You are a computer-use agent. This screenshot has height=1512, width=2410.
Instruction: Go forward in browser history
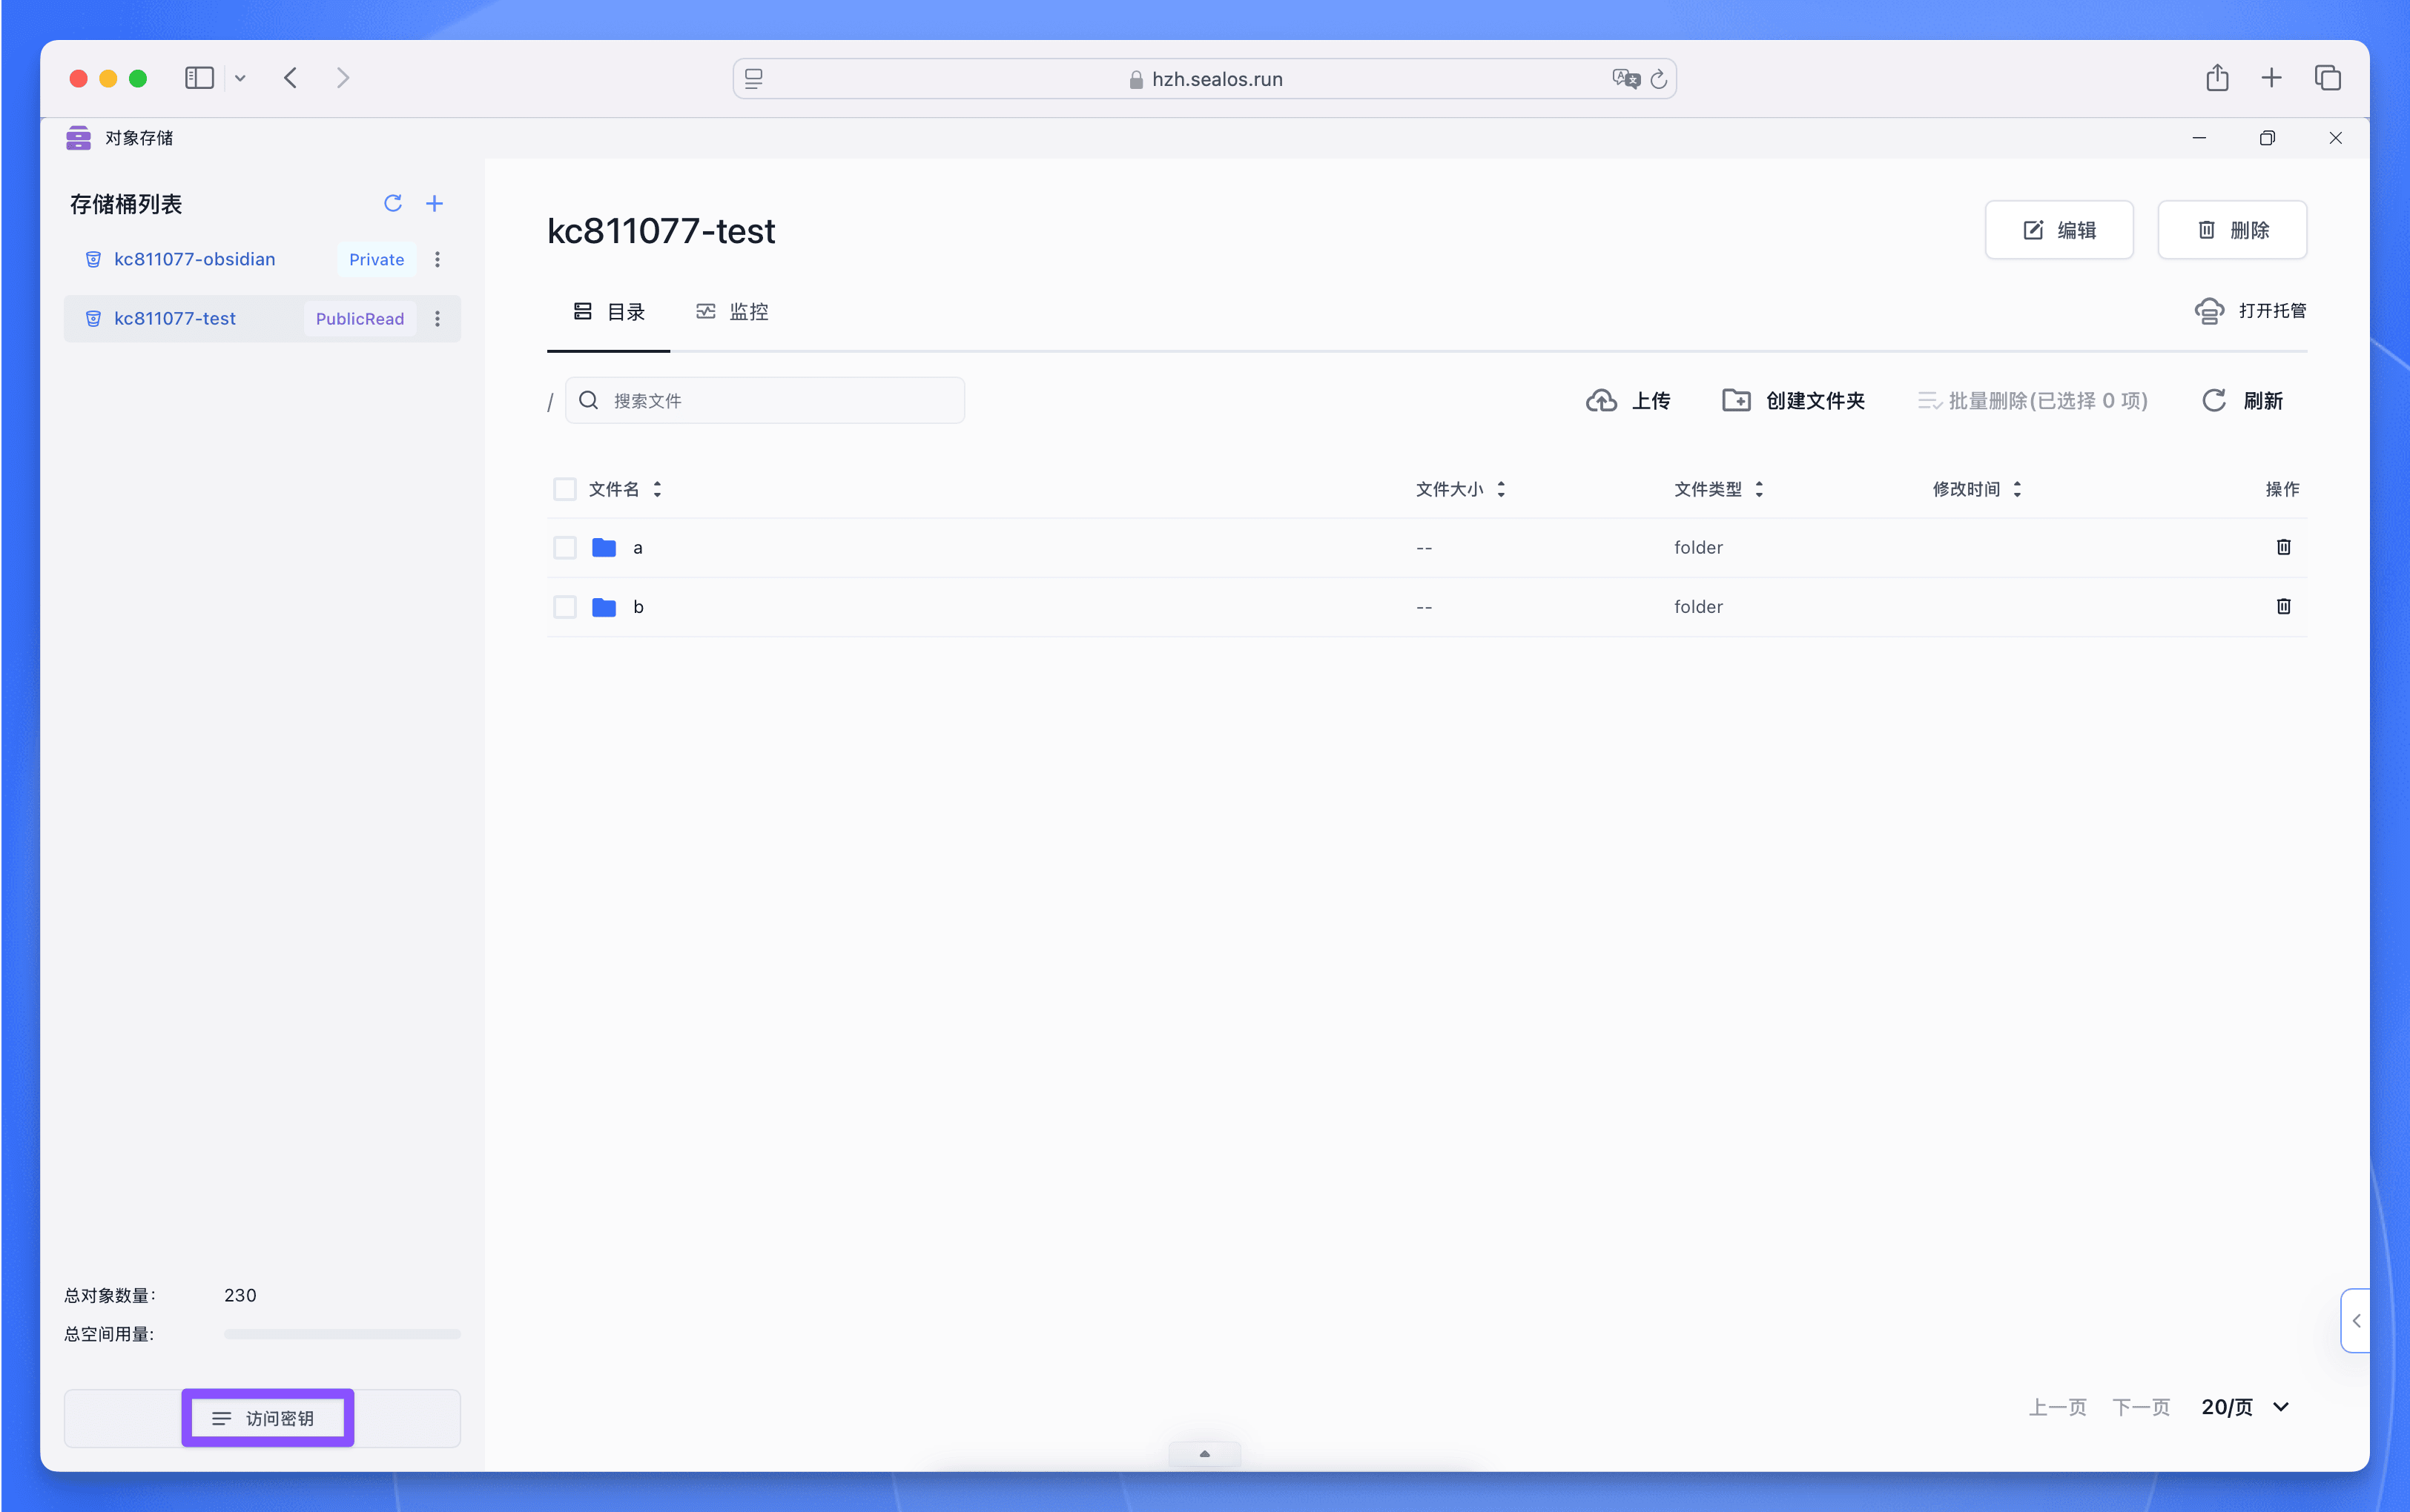pyautogui.click(x=343, y=78)
